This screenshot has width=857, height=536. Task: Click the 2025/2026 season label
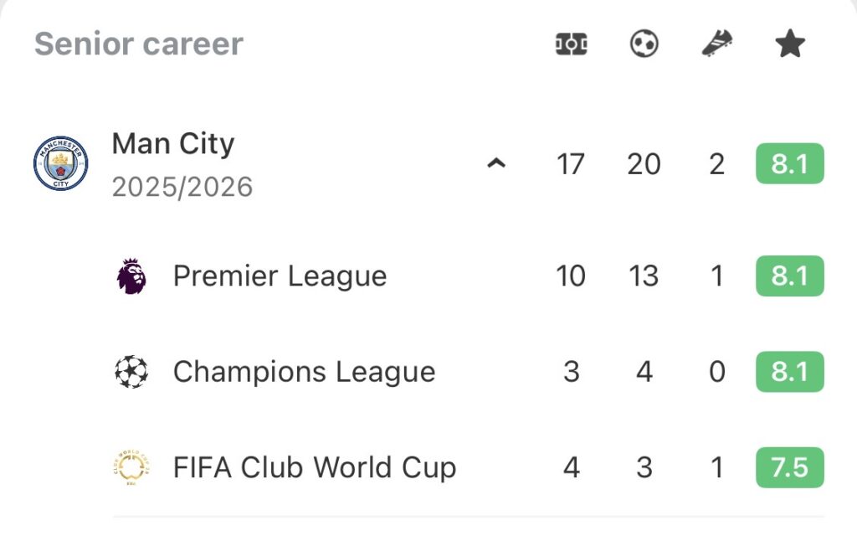pos(182,186)
